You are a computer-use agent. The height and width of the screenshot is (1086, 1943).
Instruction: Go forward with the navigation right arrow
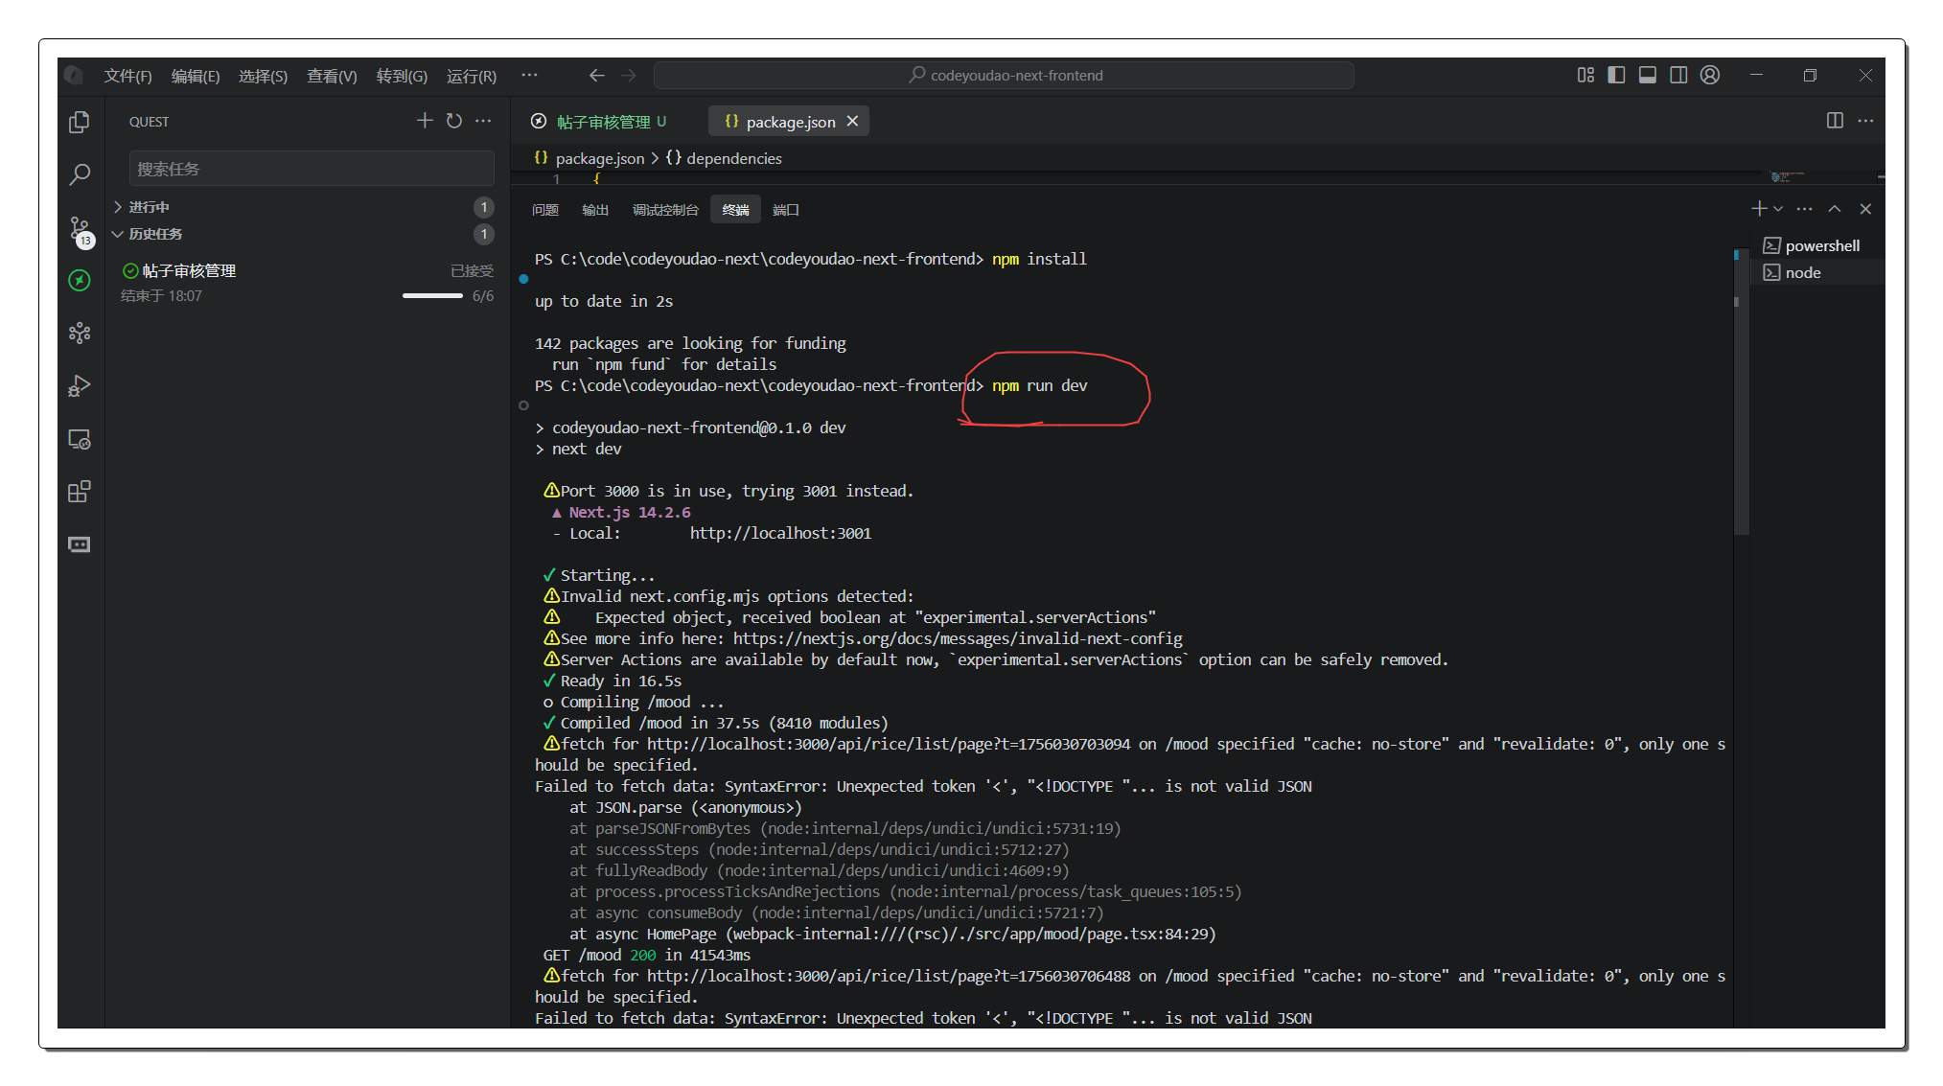[629, 75]
